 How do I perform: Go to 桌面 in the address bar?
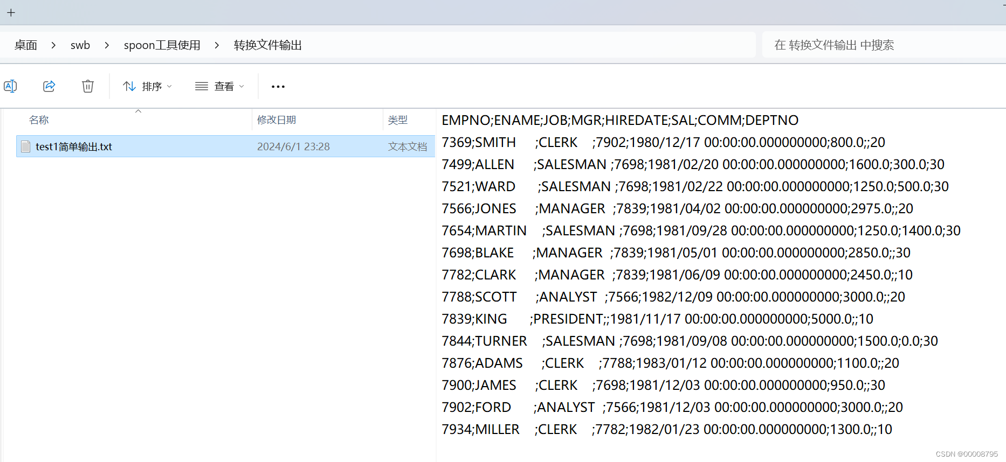[26, 45]
